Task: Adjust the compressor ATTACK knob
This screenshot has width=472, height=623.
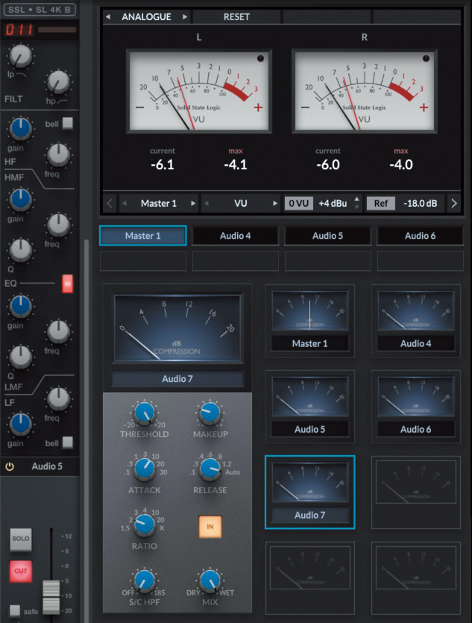Action: pyautogui.click(x=145, y=469)
